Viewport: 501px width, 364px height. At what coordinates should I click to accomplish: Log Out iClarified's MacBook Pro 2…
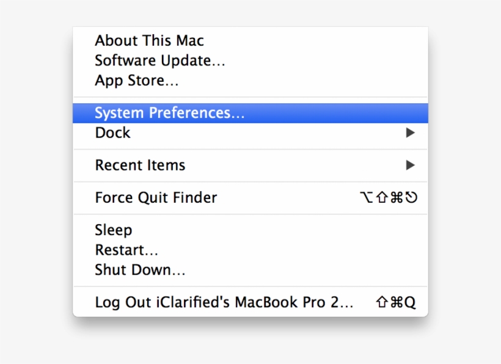click(224, 302)
